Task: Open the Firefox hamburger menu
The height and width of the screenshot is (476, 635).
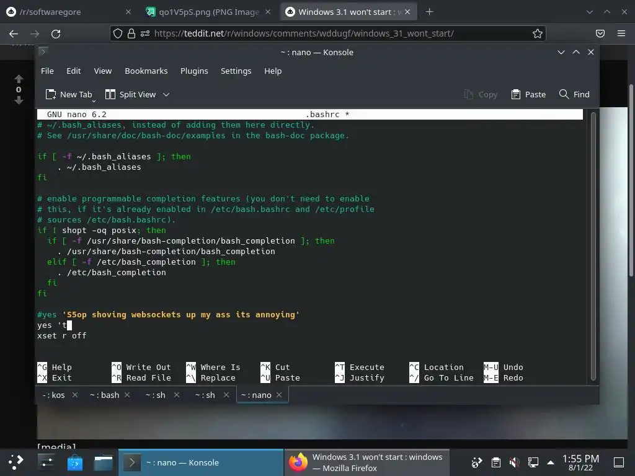Action: pos(621,33)
